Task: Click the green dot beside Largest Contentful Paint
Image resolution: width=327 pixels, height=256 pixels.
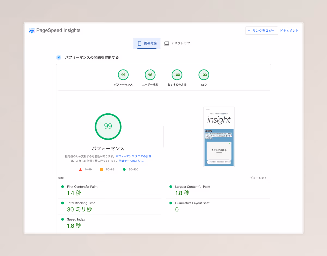Action: click(171, 186)
